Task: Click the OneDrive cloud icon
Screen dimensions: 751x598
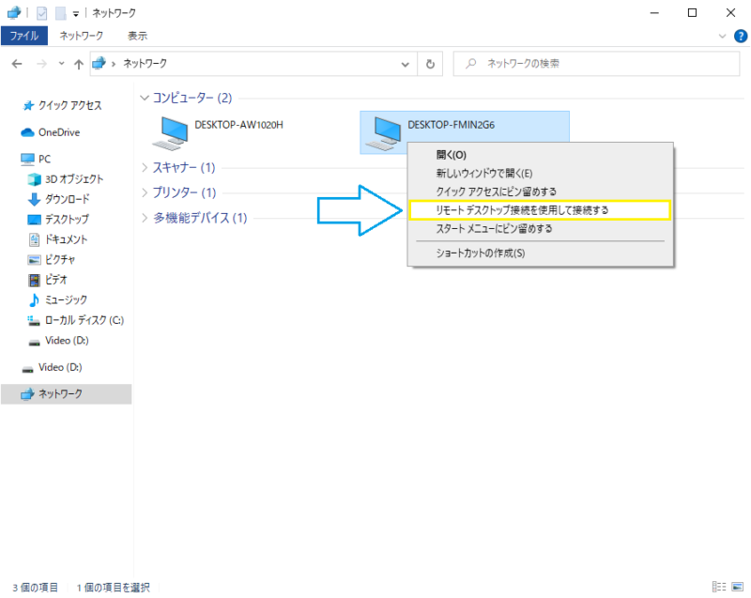Action: click(27, 132)
